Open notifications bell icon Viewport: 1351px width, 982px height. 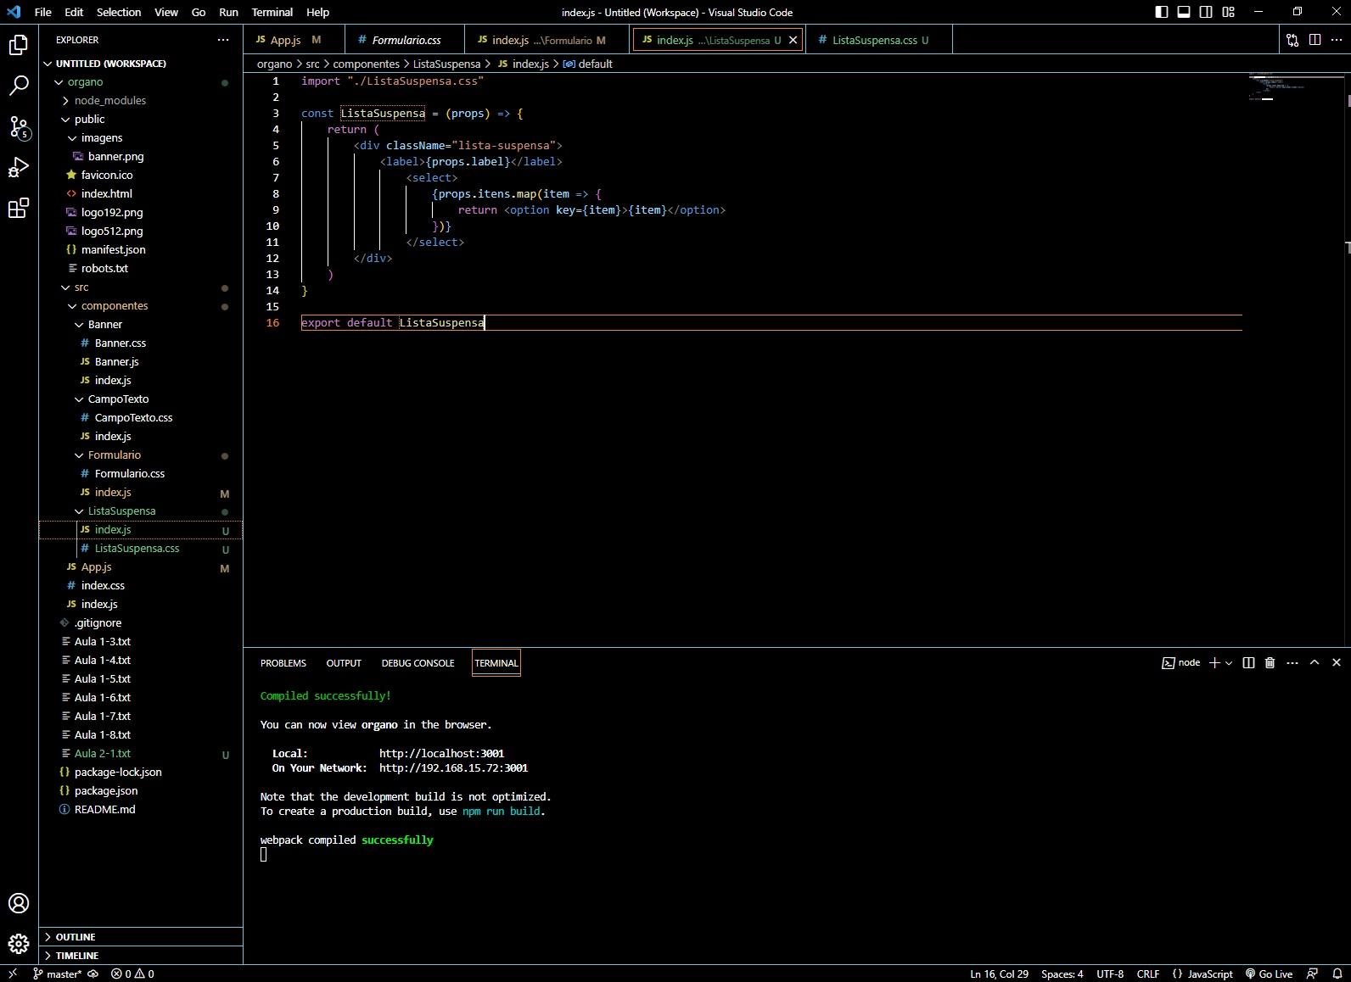pos(1337,974)
